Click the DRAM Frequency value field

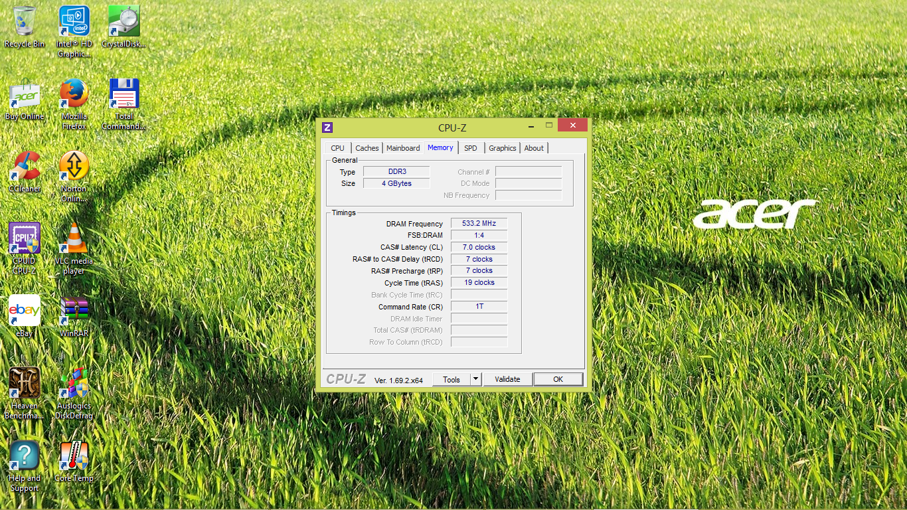[x=479, y=224]
